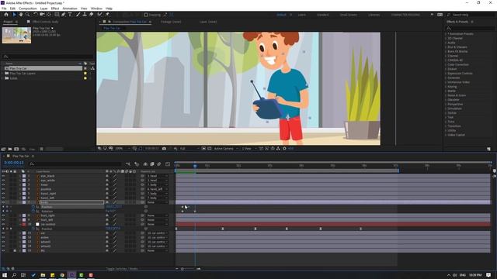Open the Full resolution dropdown

pos(189,148)
